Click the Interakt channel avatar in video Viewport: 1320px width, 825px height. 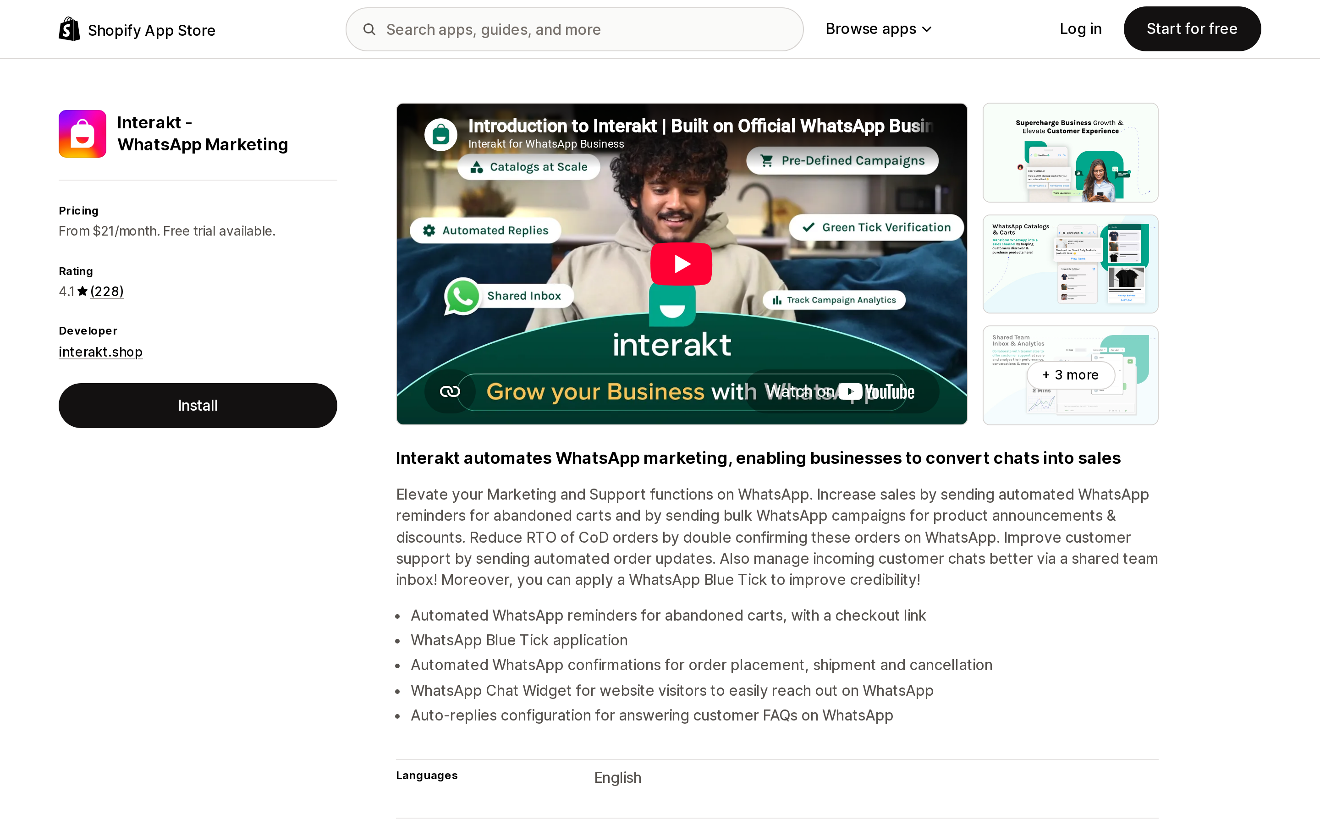441,134
